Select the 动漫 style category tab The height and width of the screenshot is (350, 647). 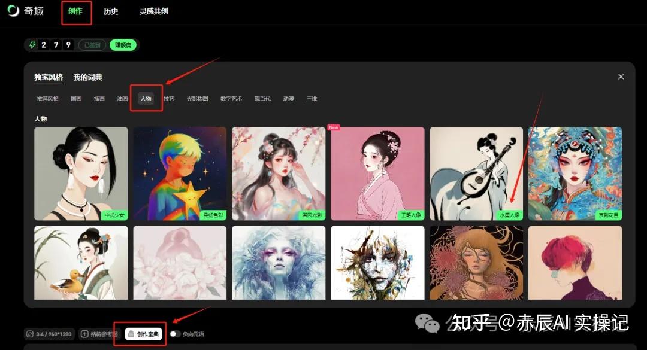coord(288,98)
